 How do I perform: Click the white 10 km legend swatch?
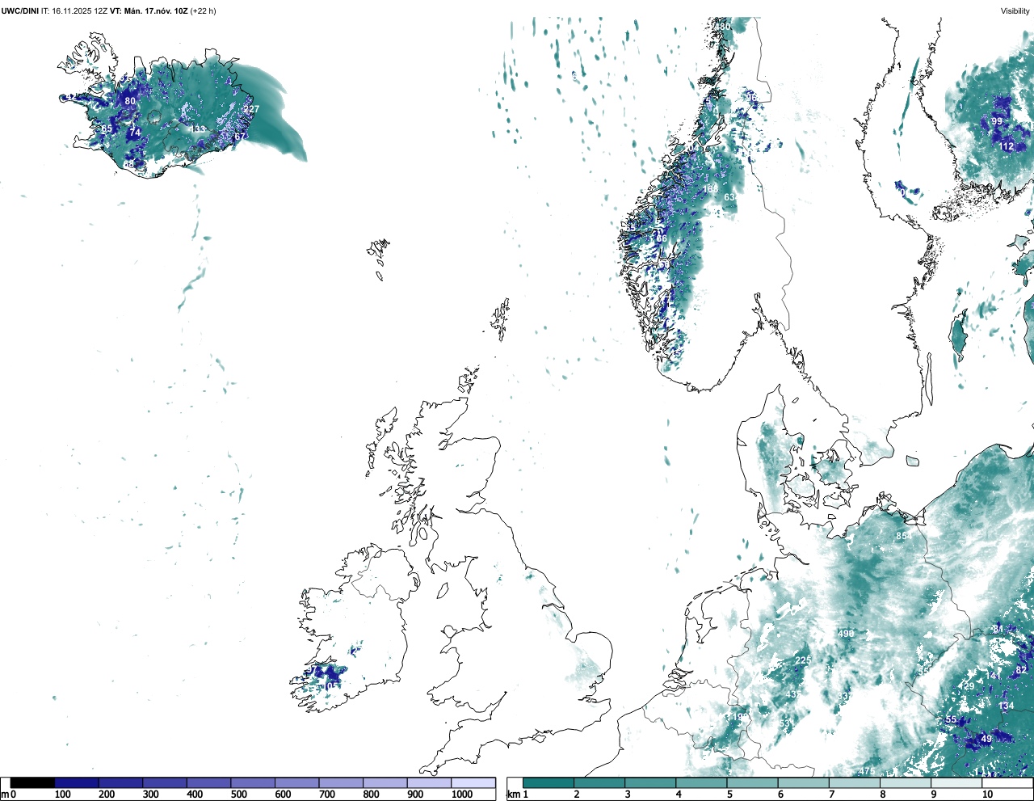coord(1007,782)
